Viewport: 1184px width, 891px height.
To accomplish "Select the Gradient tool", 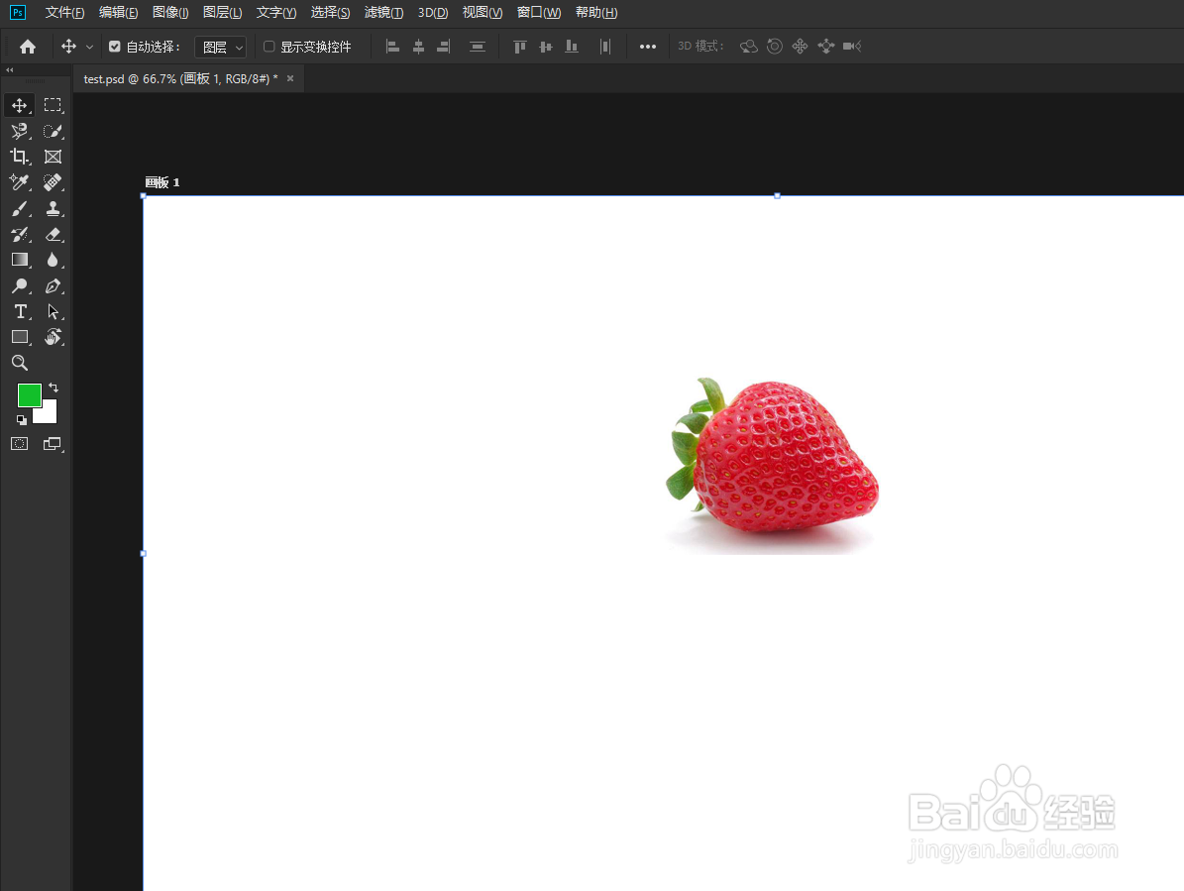I will [20, 260].
